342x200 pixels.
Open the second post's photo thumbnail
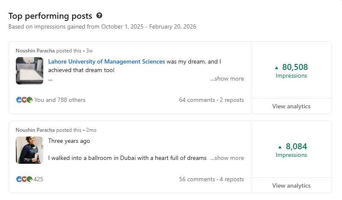coord(30,150)
